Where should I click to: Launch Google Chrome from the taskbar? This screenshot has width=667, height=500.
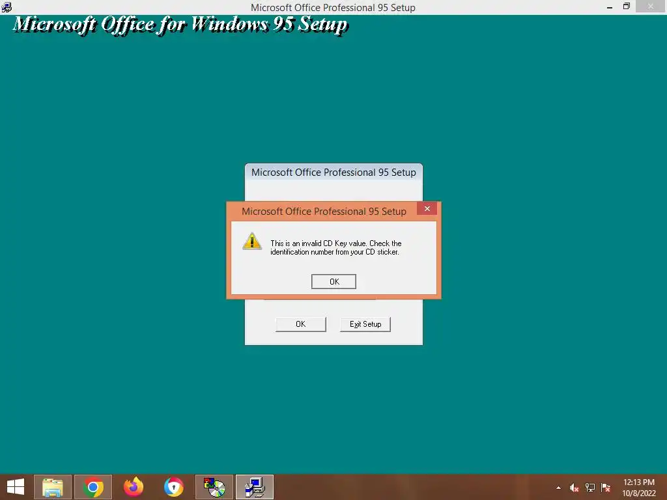click(x=93, y=487)
